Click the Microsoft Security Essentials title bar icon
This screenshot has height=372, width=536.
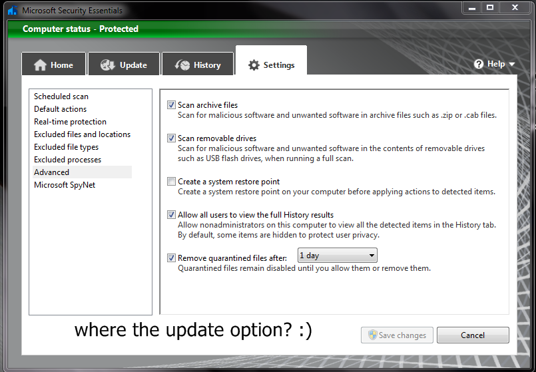13,10
